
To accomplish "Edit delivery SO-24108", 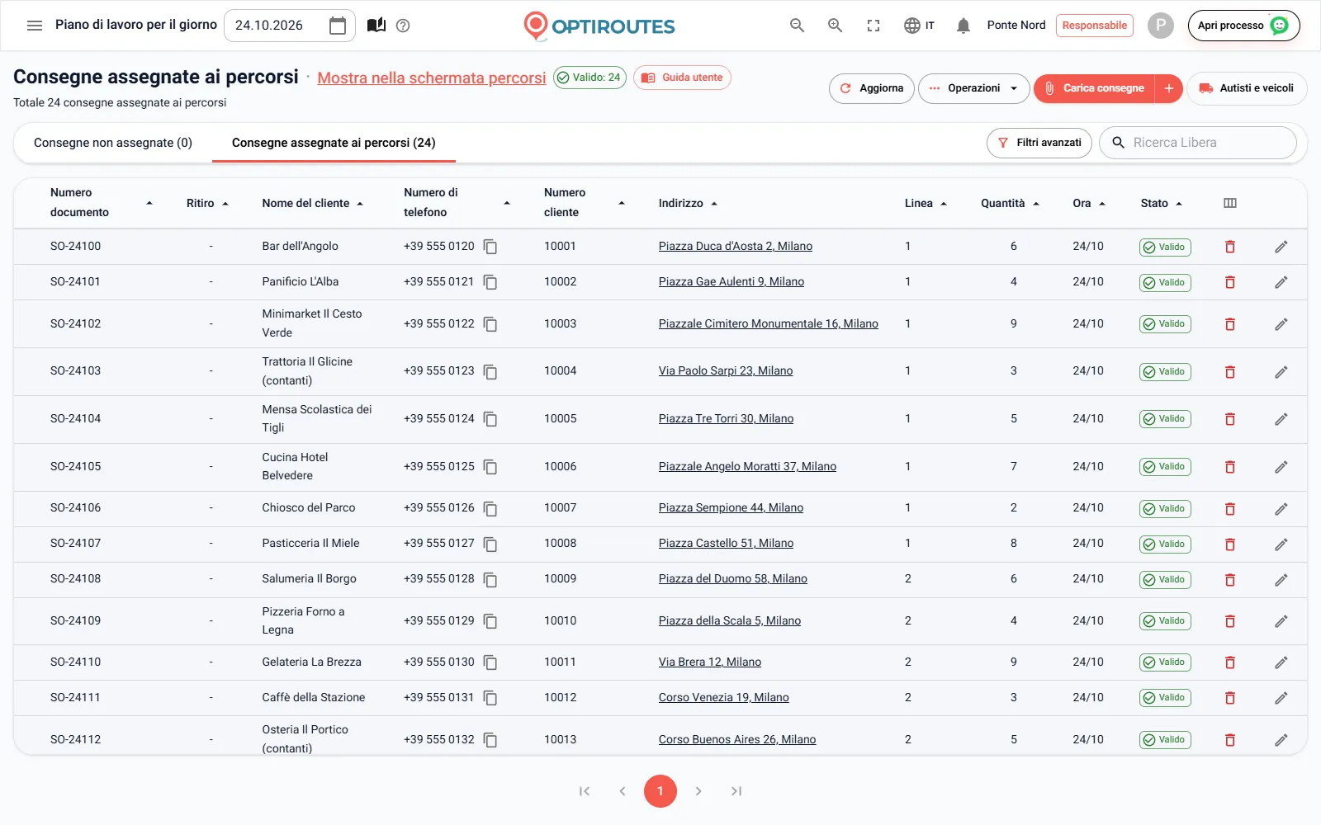I will pos(1281,580).
